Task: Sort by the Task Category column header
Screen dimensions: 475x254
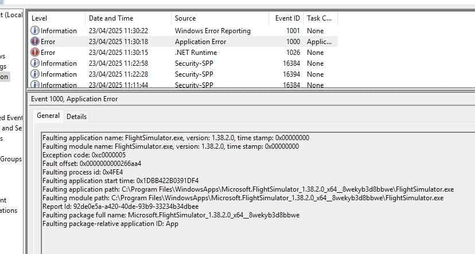Action: (x=321, y=18)
